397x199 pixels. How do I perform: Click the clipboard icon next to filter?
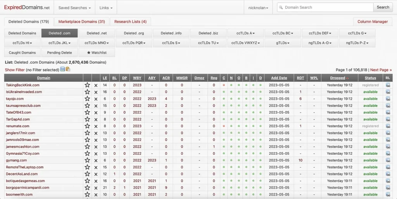pos(68,69)
